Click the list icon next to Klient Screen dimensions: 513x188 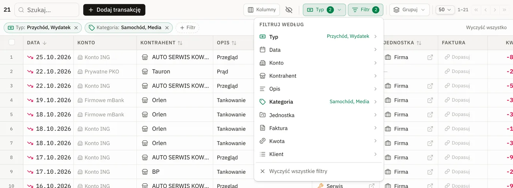(x=262, y=154)
